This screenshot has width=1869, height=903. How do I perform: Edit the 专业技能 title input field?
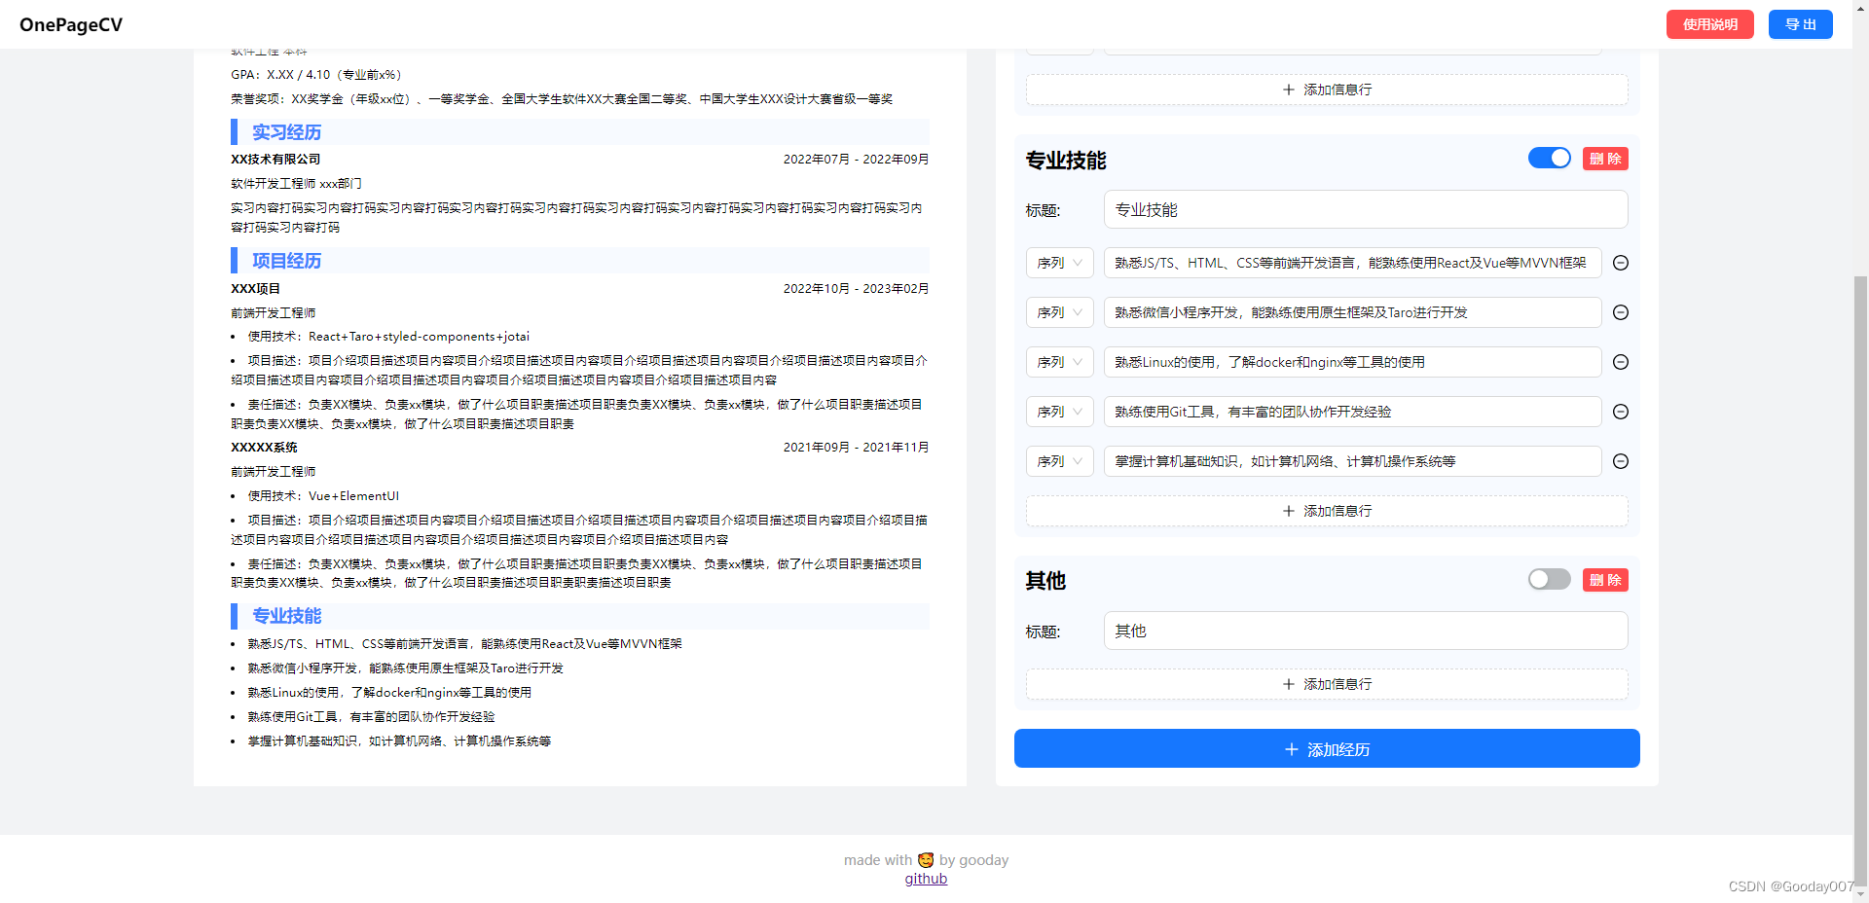click(1366, 209)
